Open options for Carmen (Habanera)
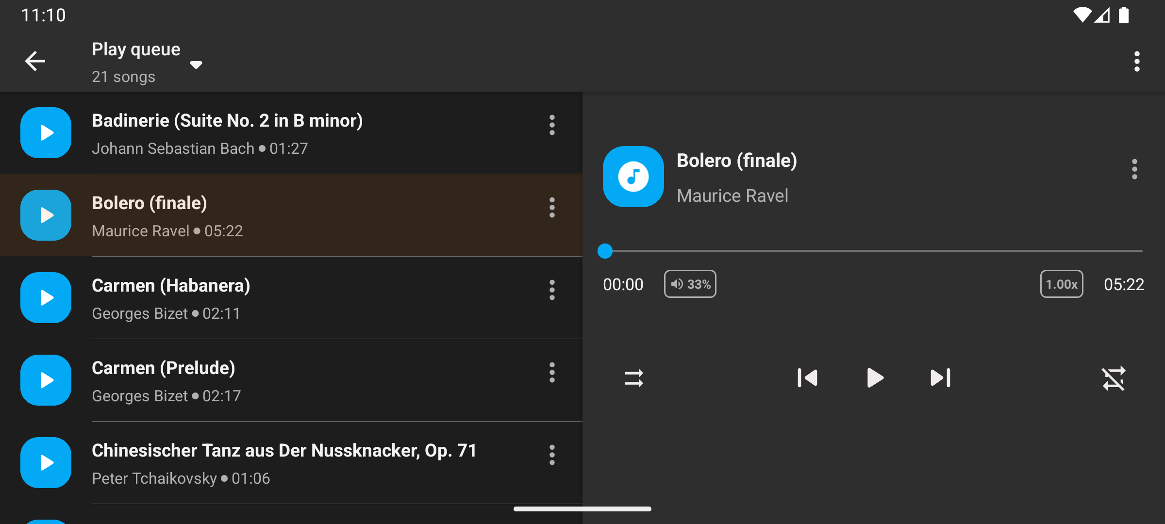The height and width of the screenshot is (524, 1165). (x=552, y=290)
